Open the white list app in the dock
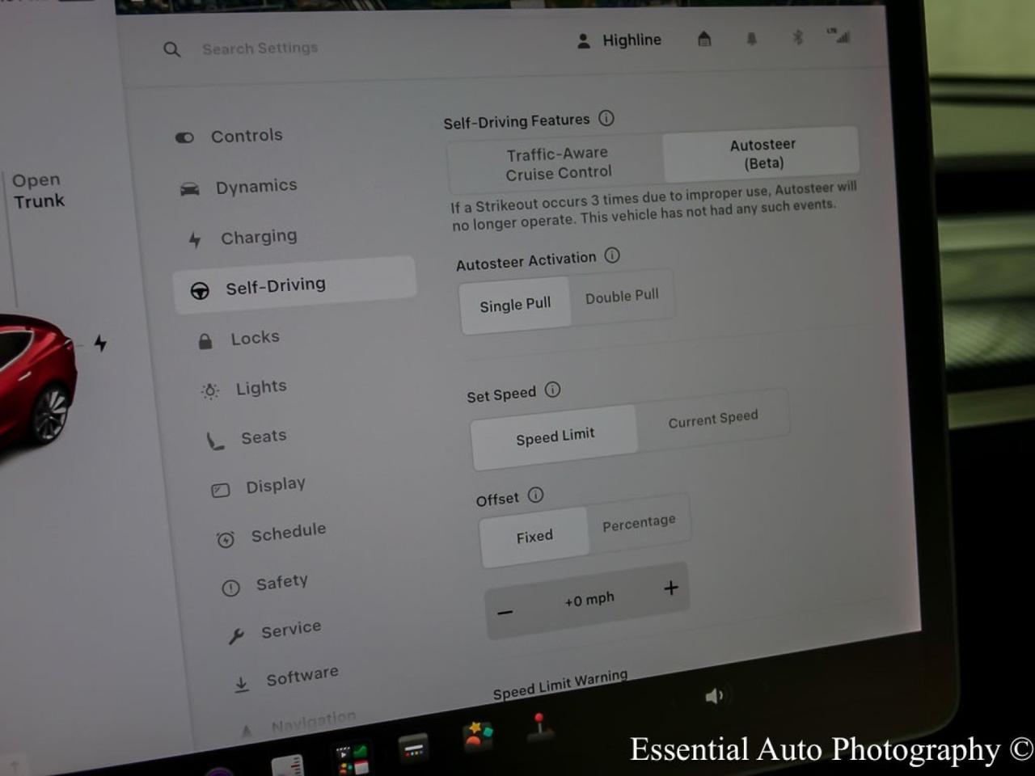This screenshot has height=776, width=1035. (287, 765)
